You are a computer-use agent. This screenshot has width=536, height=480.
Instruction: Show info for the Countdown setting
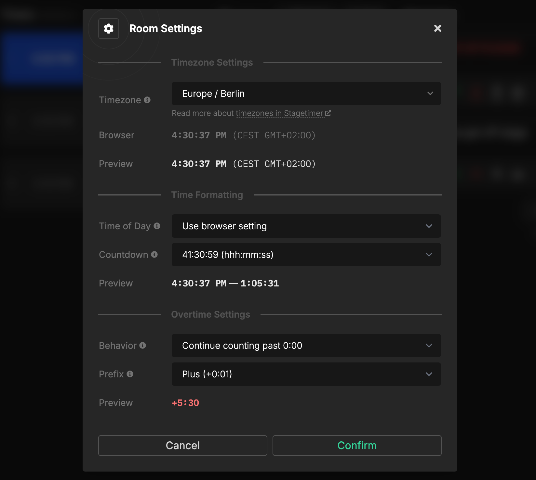(x=154, y=255)
